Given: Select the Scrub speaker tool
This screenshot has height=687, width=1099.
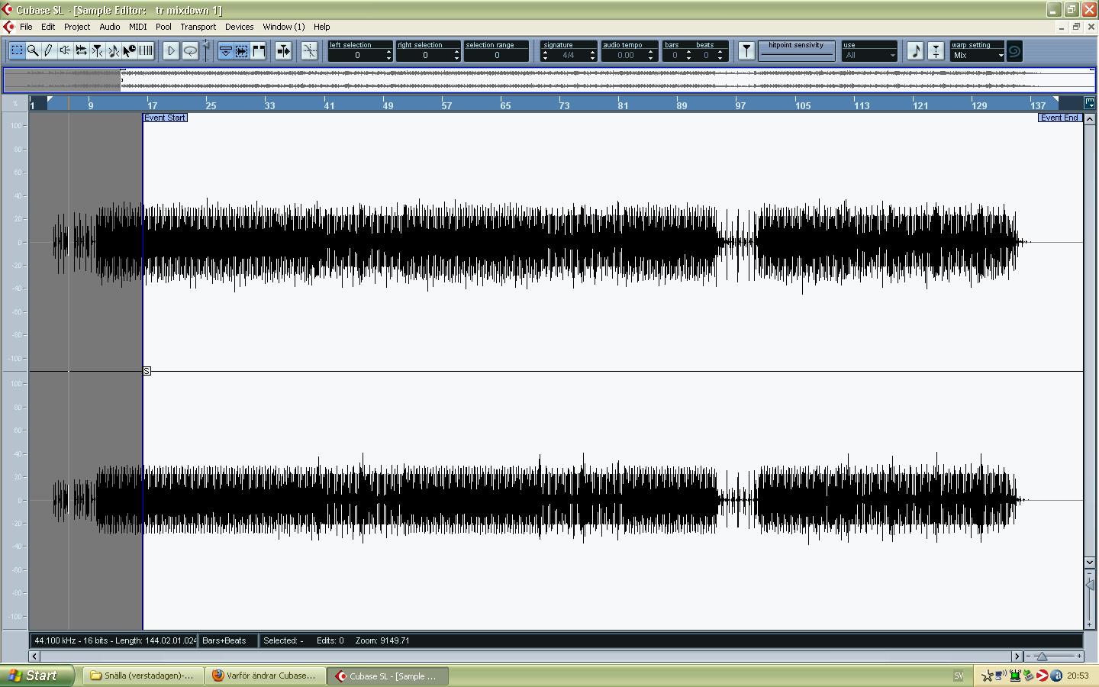Looking at the screenshot, I should pos(65,51).
